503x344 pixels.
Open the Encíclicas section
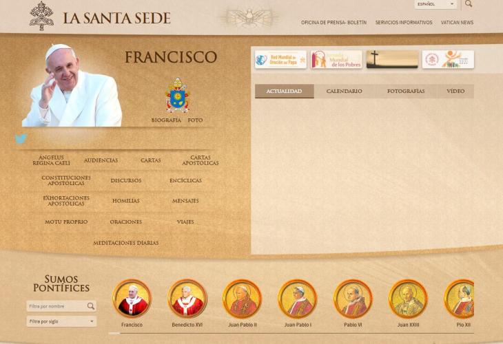[185, 181]
